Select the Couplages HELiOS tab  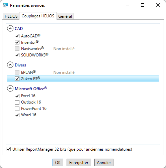coord(38,16)
